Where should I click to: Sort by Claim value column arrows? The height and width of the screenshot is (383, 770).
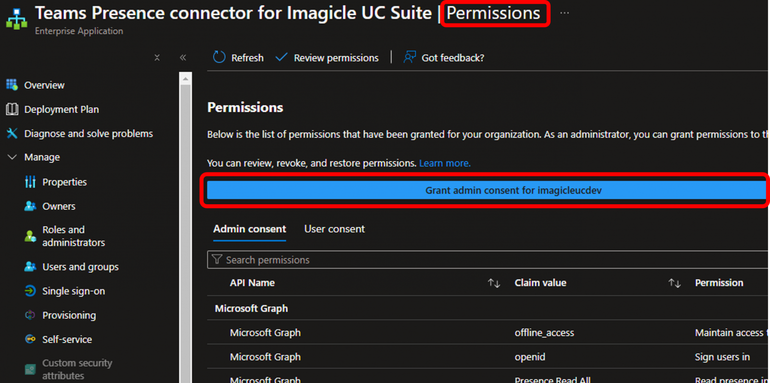point(674,283)
